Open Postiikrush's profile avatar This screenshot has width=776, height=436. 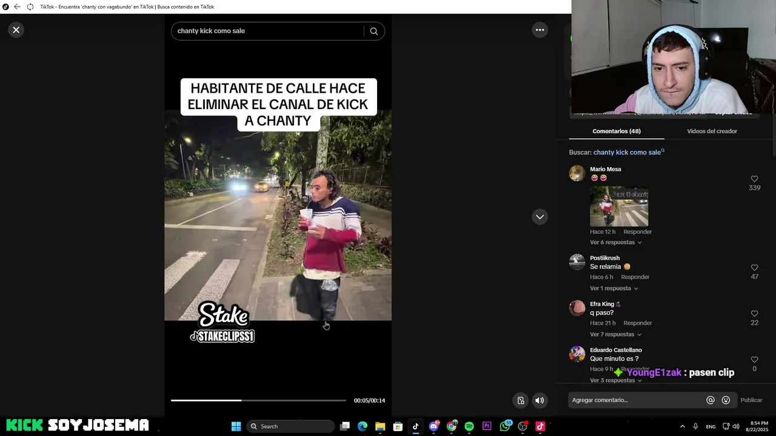[x=577, y=262]
